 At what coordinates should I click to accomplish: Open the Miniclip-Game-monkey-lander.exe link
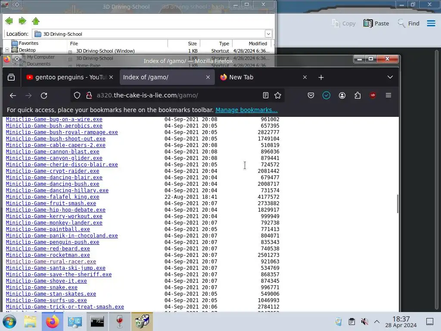(54, 223)
